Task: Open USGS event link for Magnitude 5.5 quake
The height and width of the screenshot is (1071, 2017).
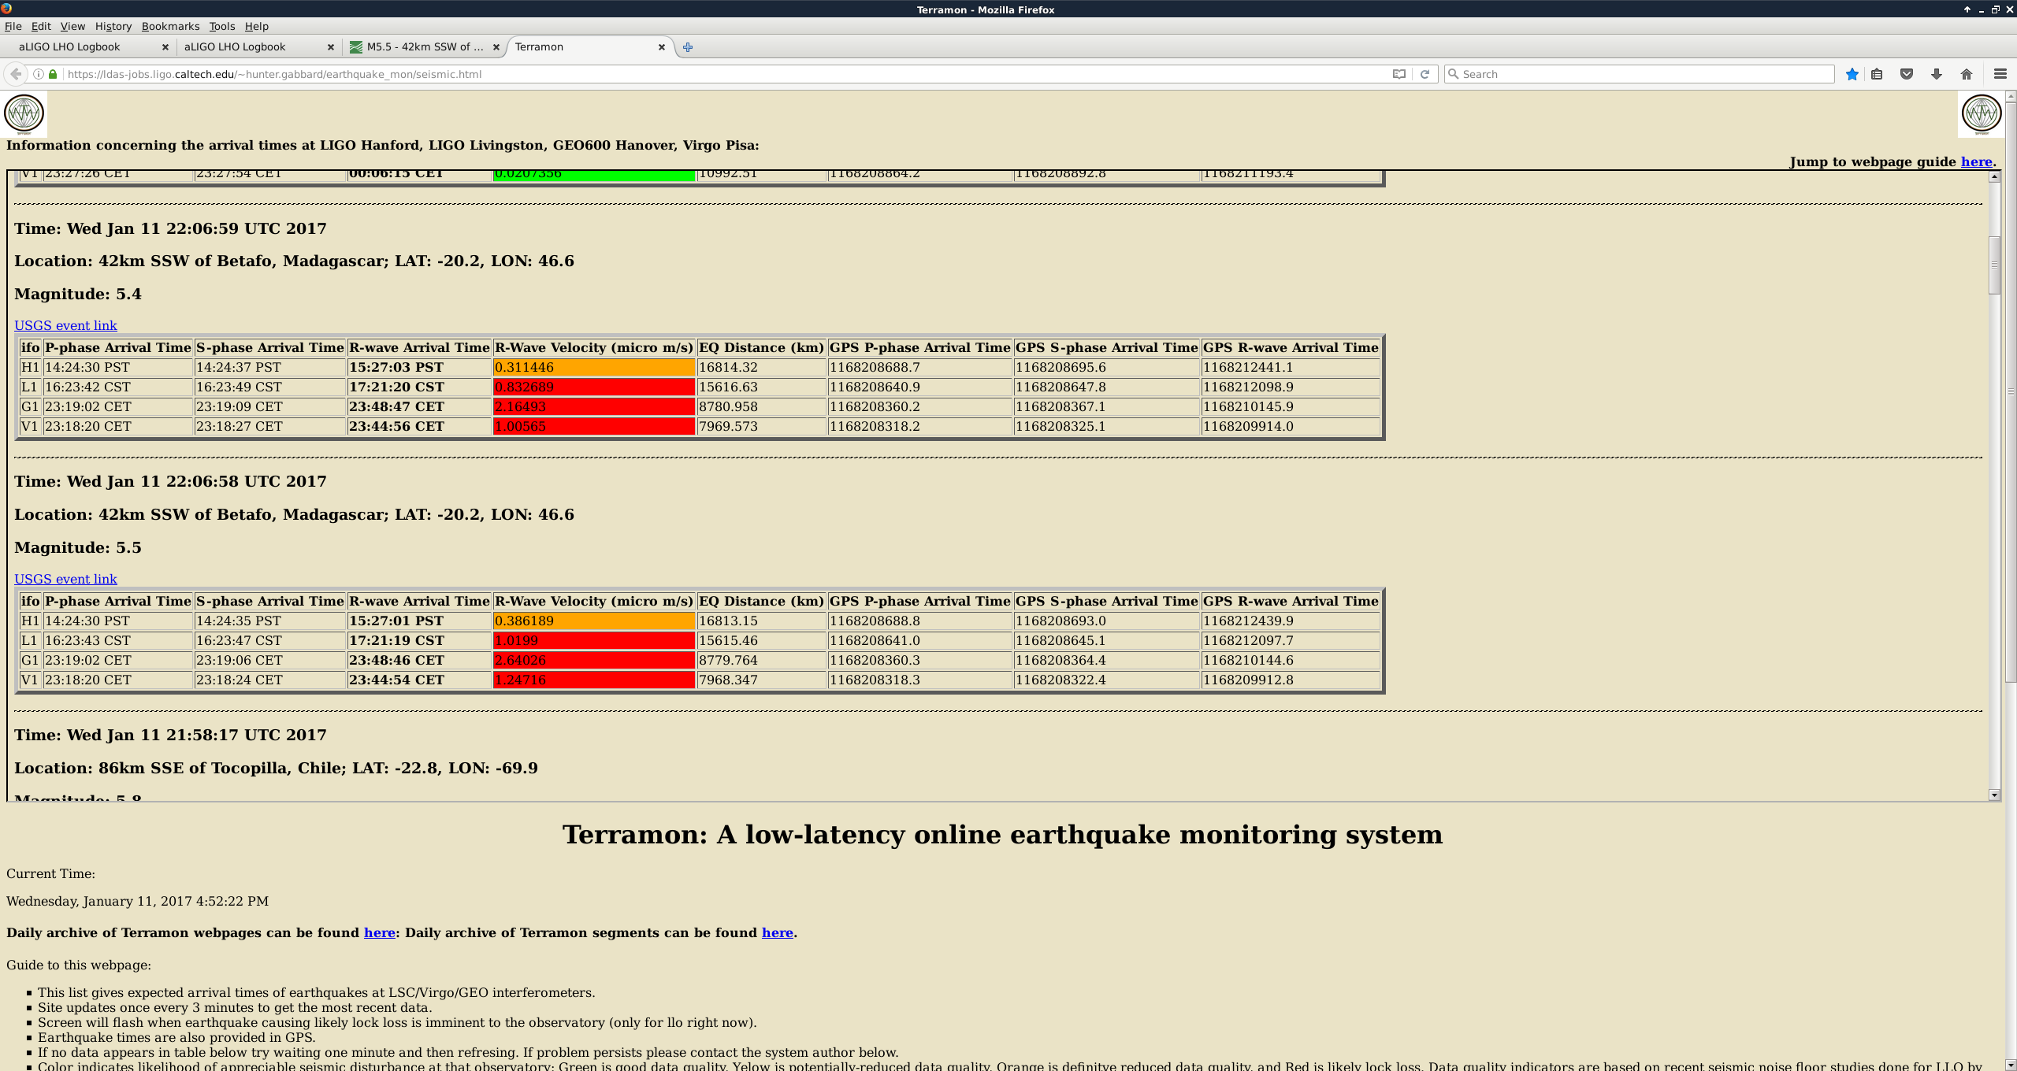Action: [x=65, y=579]
